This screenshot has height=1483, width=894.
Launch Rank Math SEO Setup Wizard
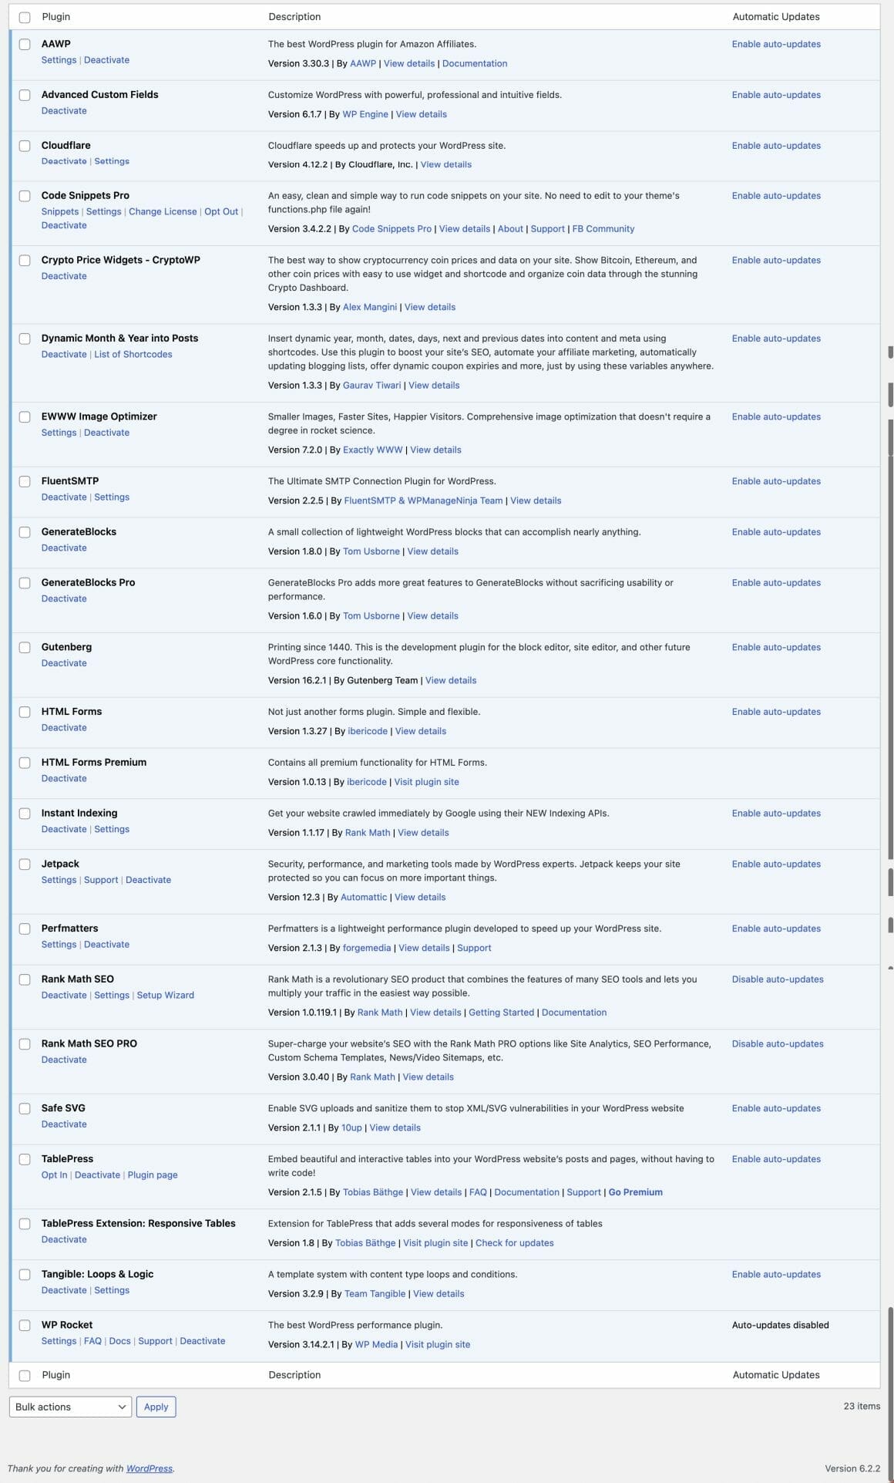[x=166, y=995]
